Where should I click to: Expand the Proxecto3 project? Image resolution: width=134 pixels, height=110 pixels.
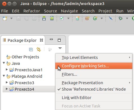(7, 82)
